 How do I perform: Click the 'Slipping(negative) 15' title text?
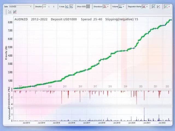[x=122, y=19]
